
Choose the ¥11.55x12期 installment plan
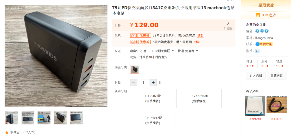point(153,120)
